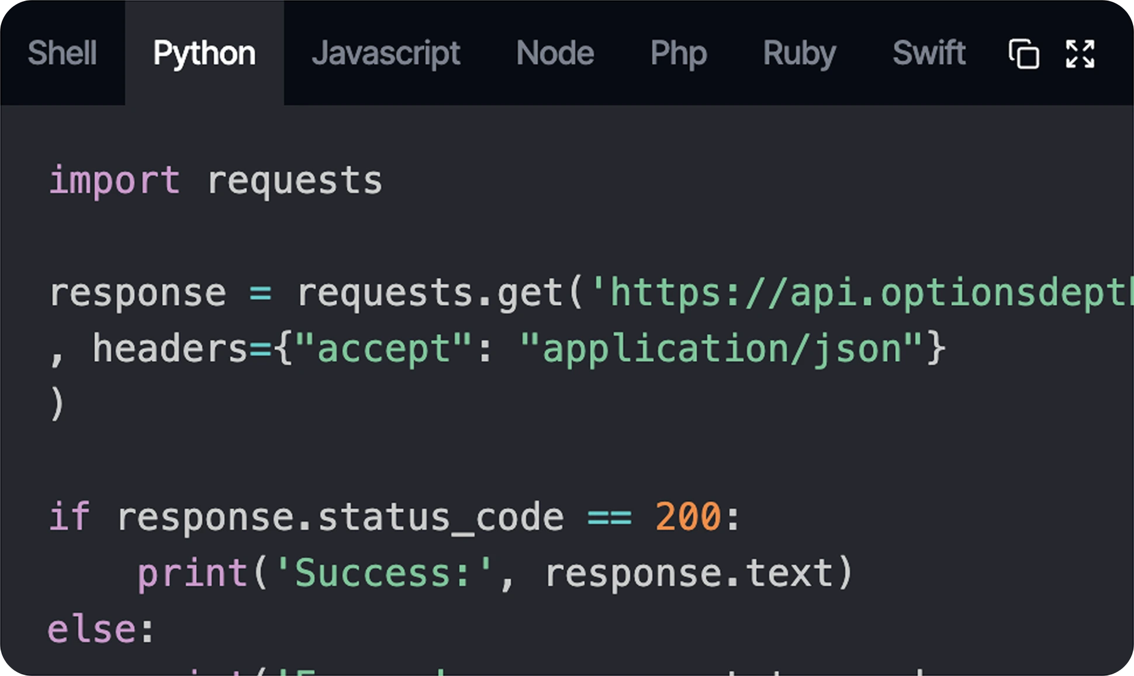The height and width of the screenshot is (676, 1134).
Task: Open the Swift tab
Action: (x=928, y=53)
